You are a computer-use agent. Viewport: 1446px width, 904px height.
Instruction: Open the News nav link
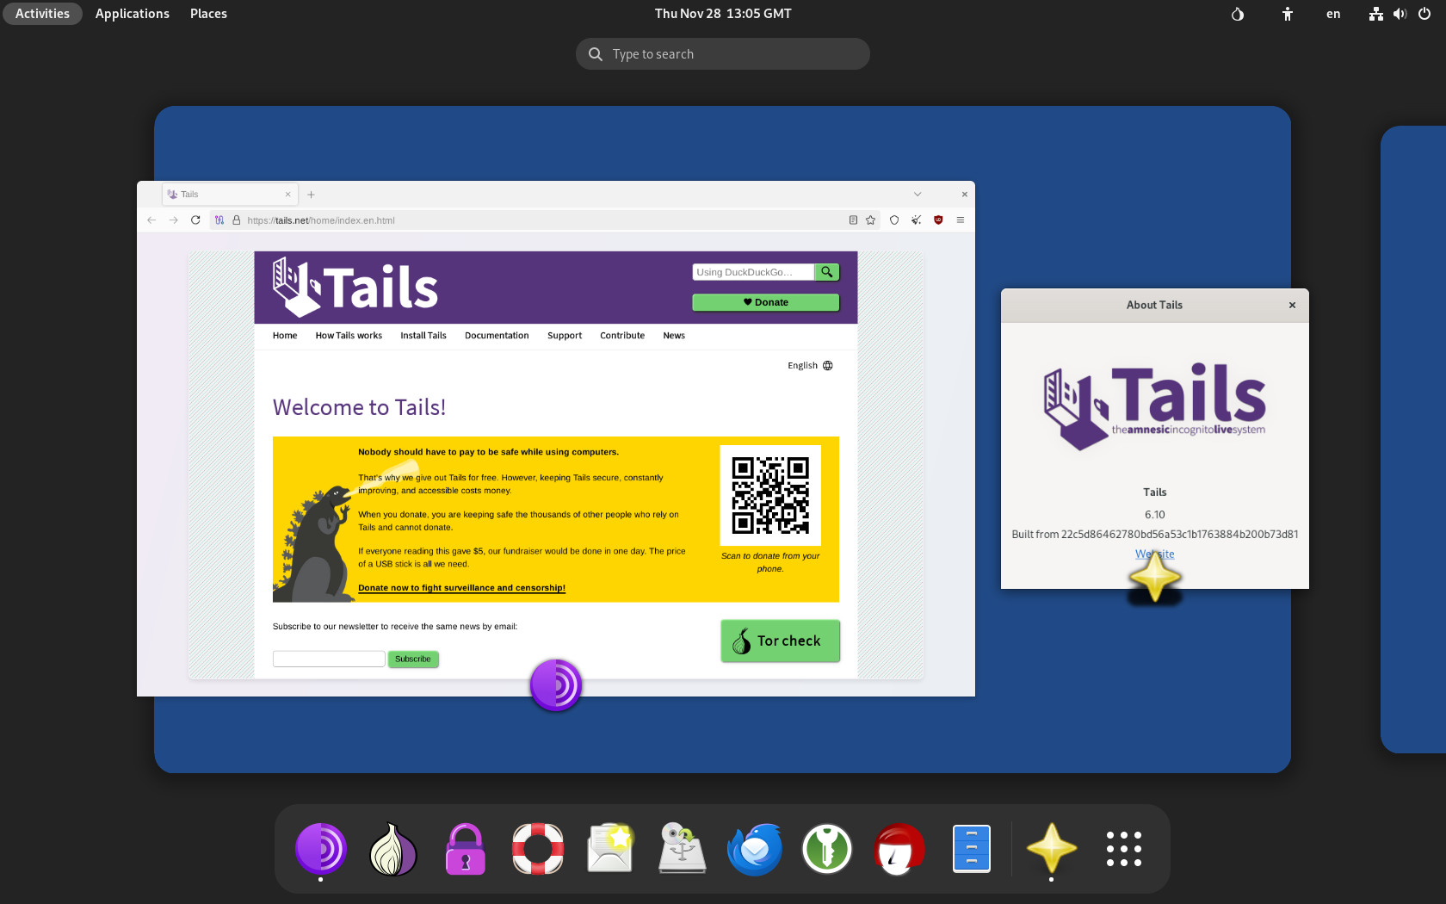pyautogui.click(x=674, y=336)
